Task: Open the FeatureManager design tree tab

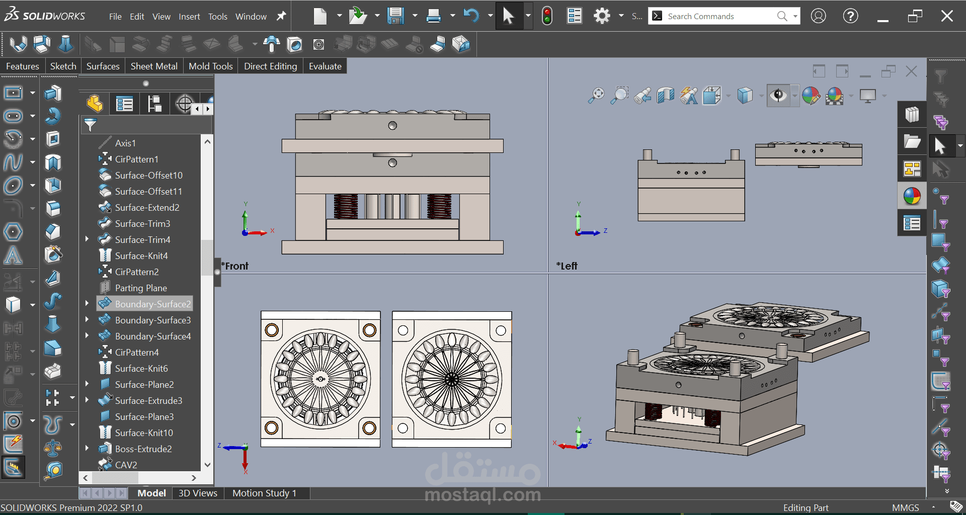Action: 94,104
